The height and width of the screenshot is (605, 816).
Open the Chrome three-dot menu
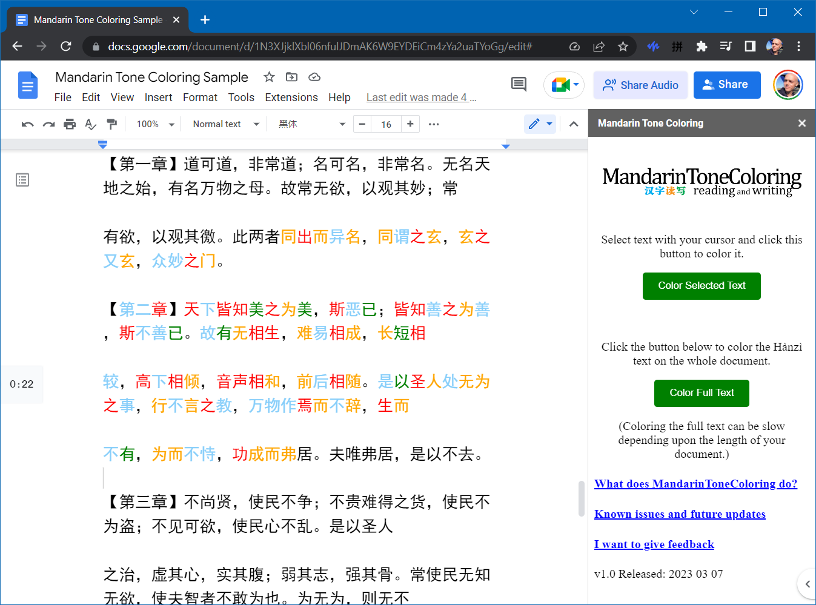(798, 47)
